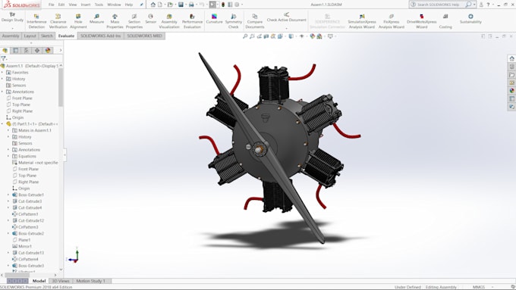Open the Interference Detection tool
Screen dimensions: 516x290
[x=36, y=21]
